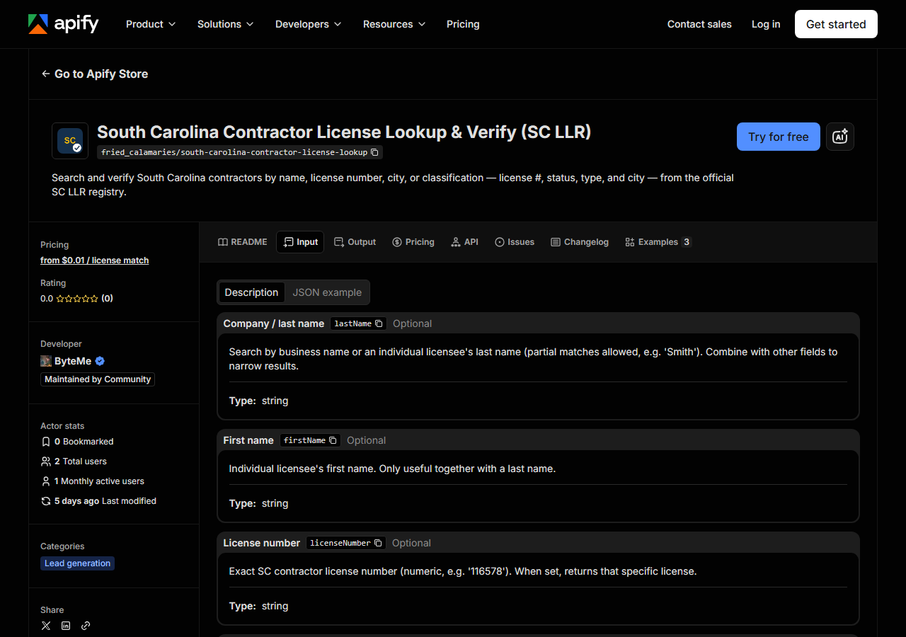The image size is (906, 637).
Task: Open Contact sales link
Action: 699,24
